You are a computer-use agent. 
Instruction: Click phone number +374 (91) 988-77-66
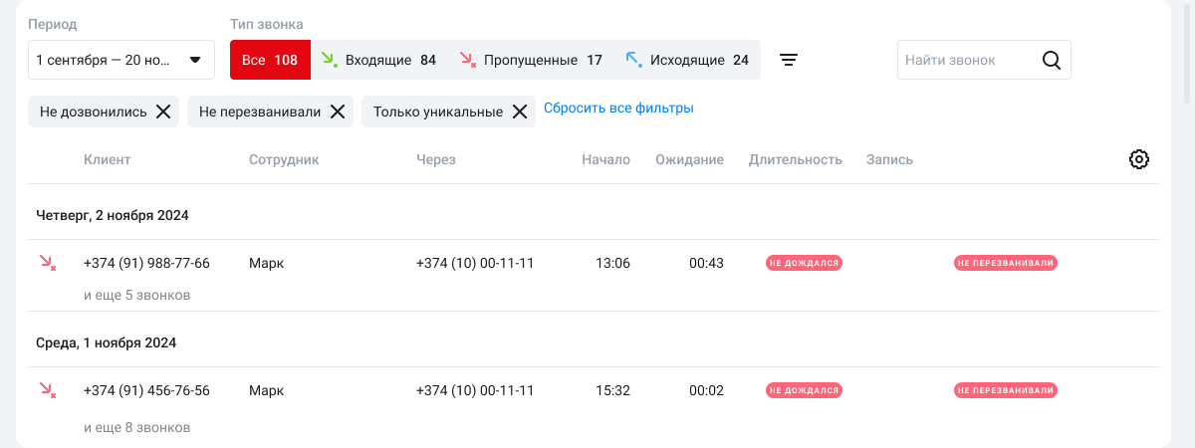pos(146,263)
